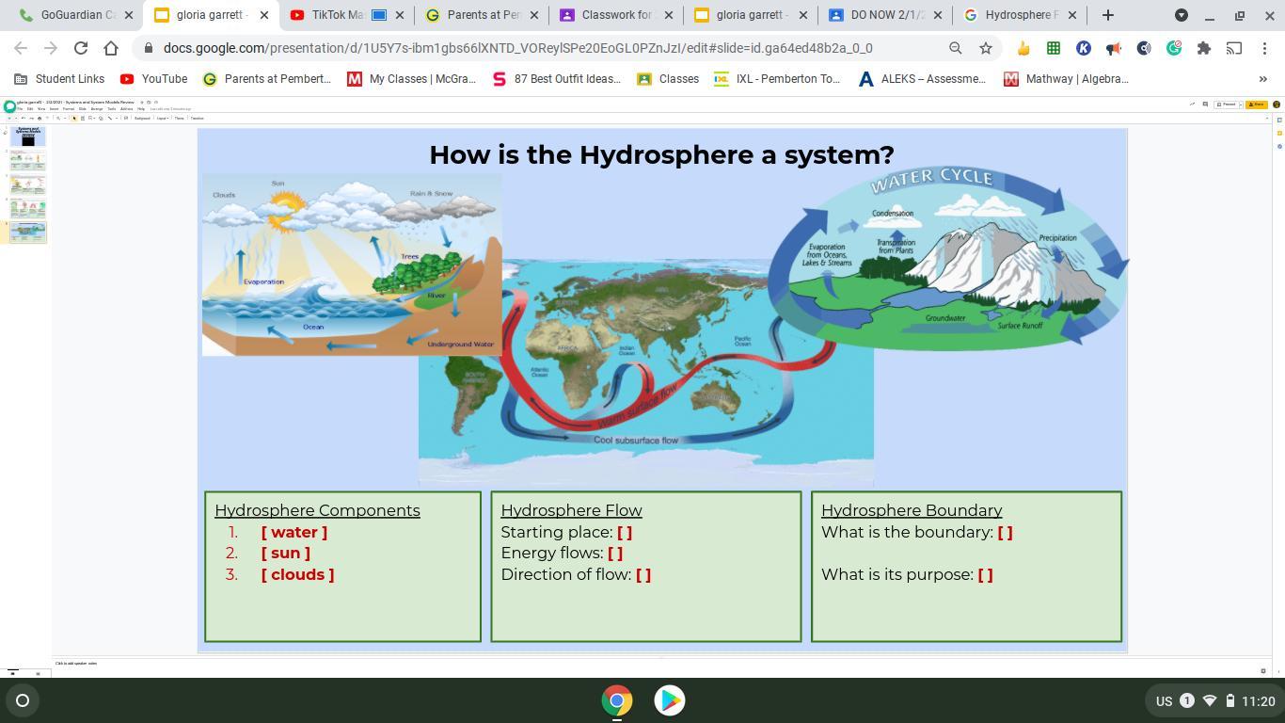Open the ChromeOS launcher circle button
Viewport: 1285px width, 723px height.
(x=23, y=700)
